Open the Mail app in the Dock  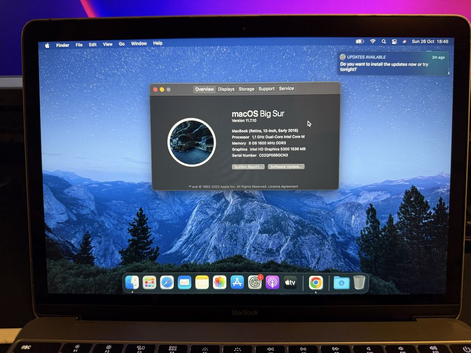pyautogui.click(x=184, y=282)
